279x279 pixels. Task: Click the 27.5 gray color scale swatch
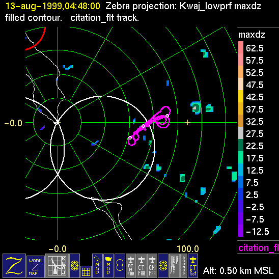[241, 133]
